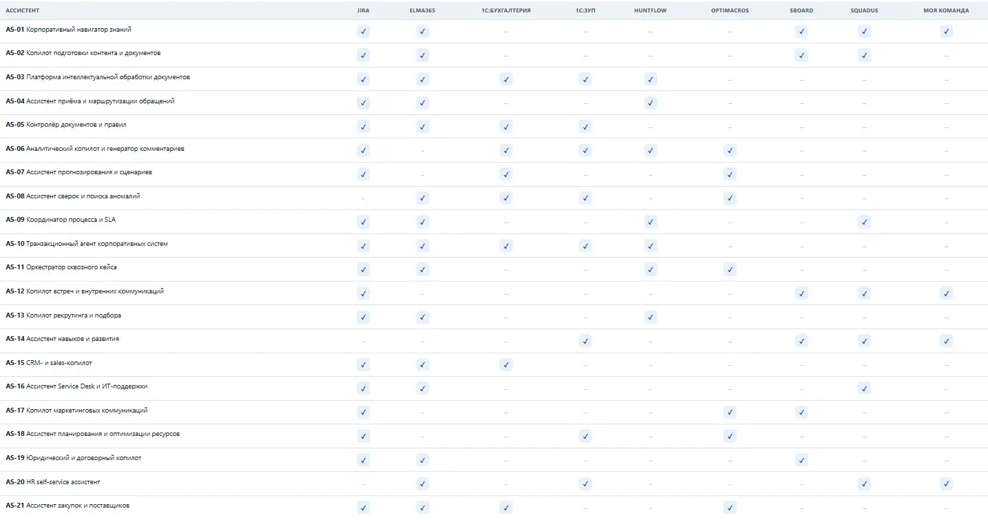Click the ELMA365 checkmark in row AS-08
The width and height of the screenshot is (988, 520).
pyautogui.click(x=422, y=198)
